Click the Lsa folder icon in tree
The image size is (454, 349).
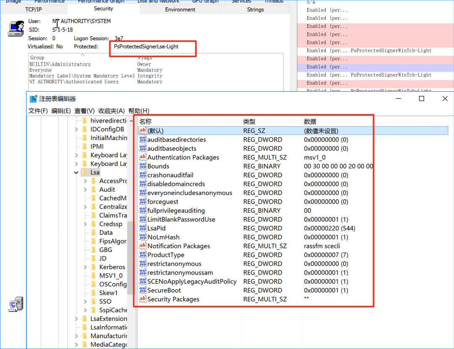tap(84, 172)
